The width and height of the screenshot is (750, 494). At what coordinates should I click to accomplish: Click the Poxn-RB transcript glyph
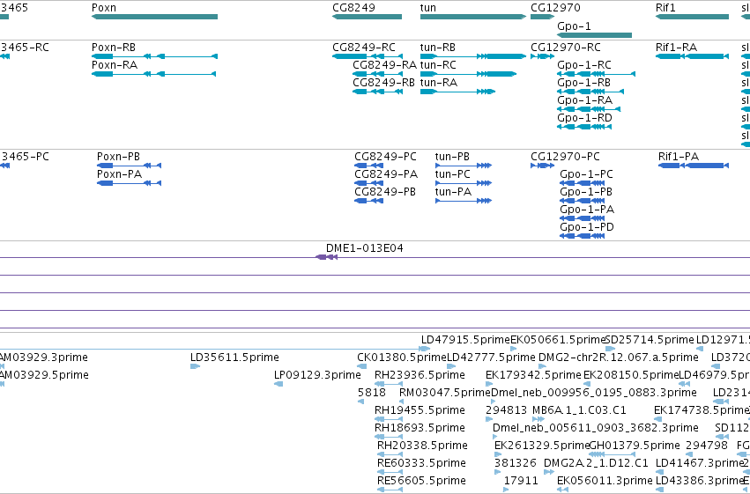[154, 56]
